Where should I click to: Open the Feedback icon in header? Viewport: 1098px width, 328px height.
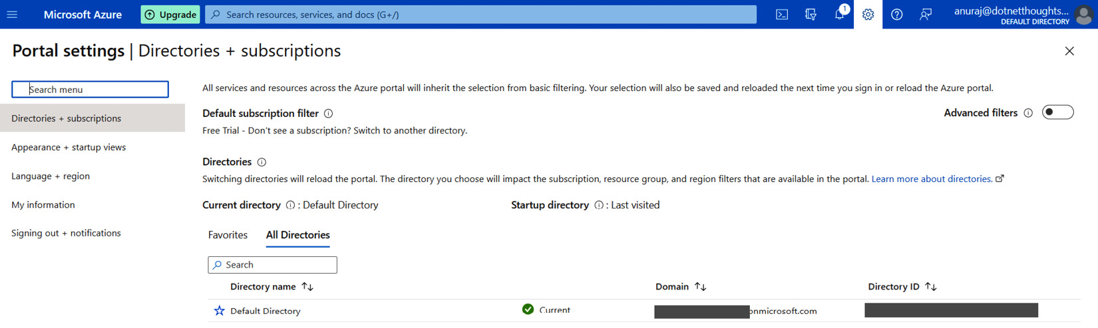[x=926, y=14]
